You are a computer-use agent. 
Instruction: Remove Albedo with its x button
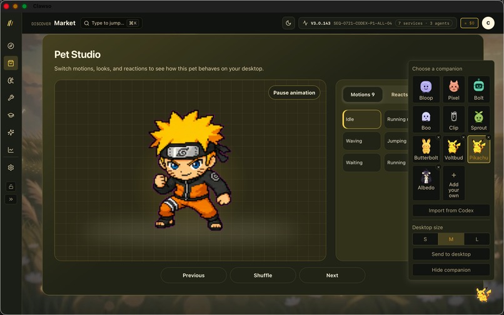(x=438, y=167)
